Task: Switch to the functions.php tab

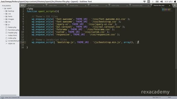Action: pos(137,5)
